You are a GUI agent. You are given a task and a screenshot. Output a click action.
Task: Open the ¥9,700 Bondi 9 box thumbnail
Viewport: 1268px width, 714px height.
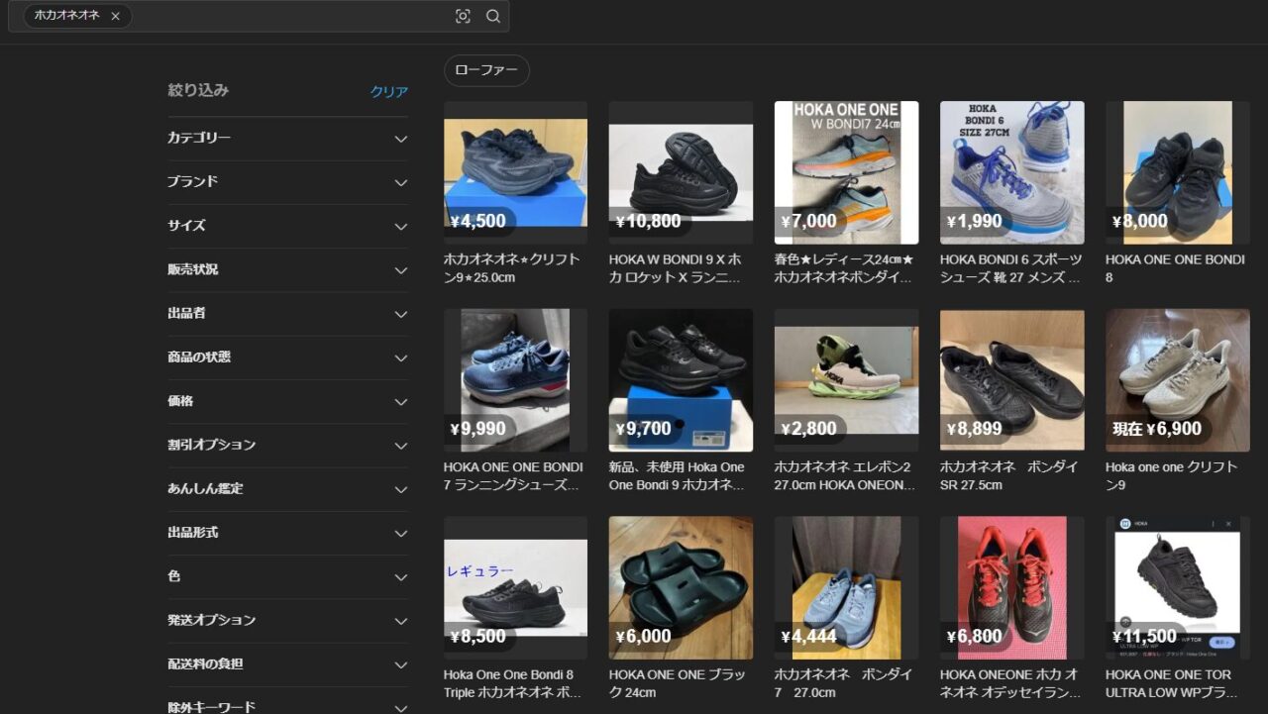point(681,380)
